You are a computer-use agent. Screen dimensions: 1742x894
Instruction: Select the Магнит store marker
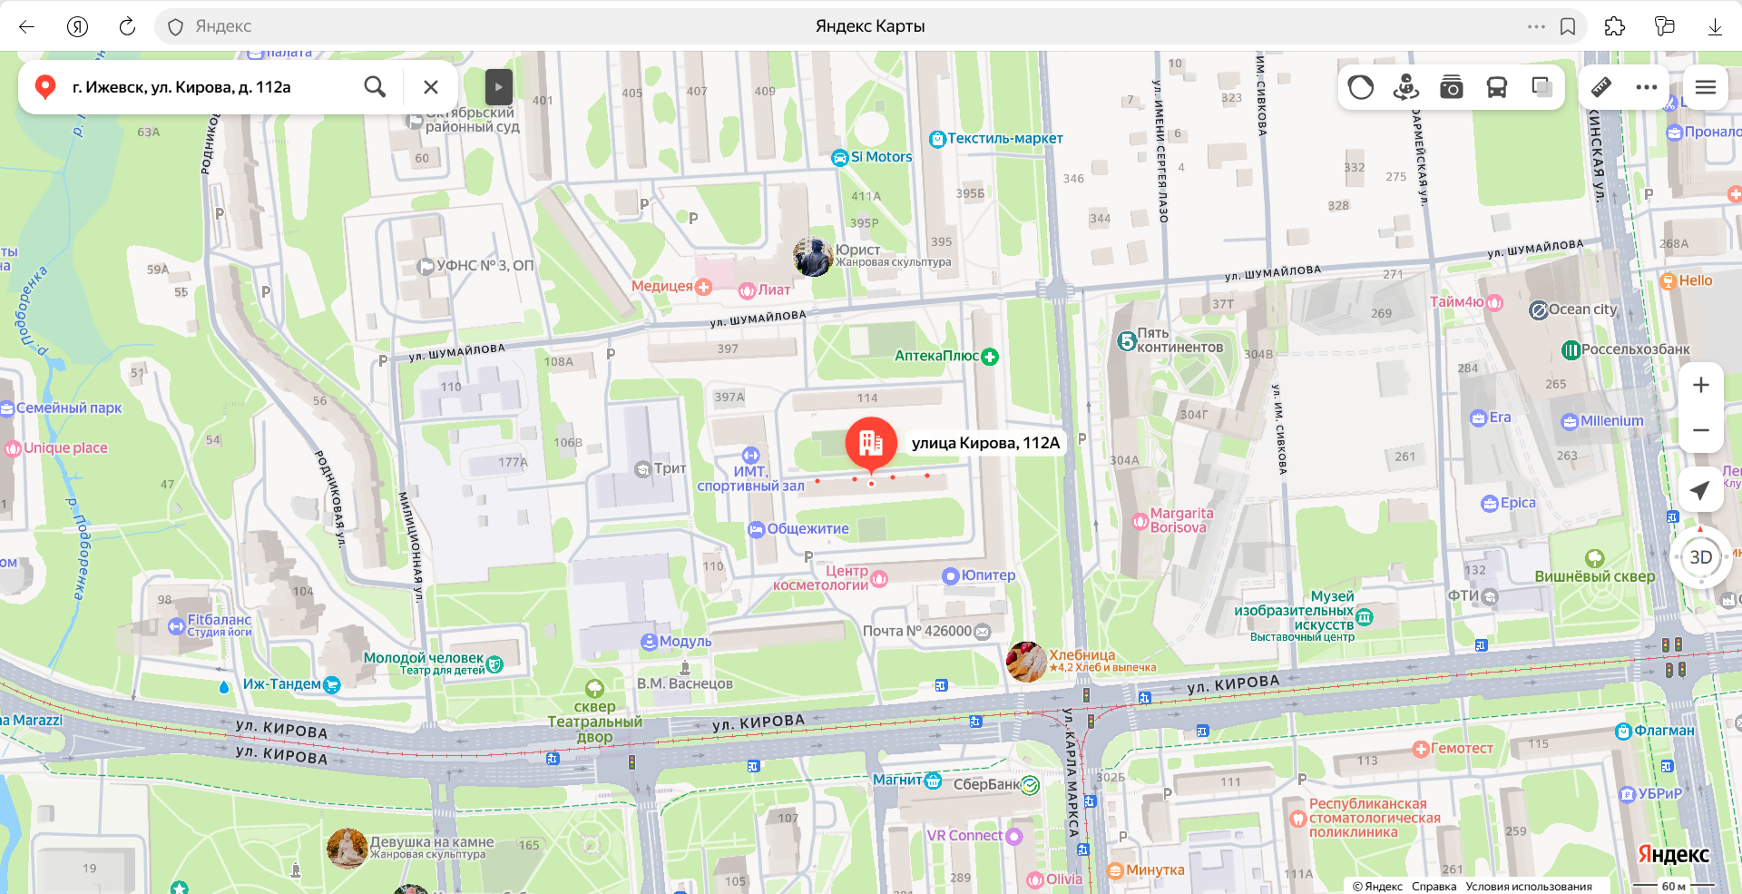tap(933, 781)
